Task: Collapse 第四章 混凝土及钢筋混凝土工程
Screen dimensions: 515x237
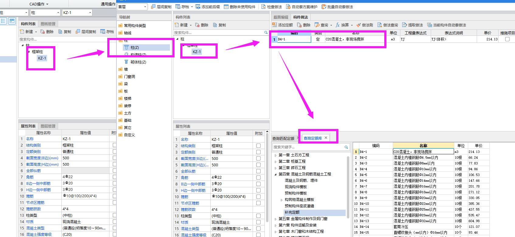Action: [276, 174]
